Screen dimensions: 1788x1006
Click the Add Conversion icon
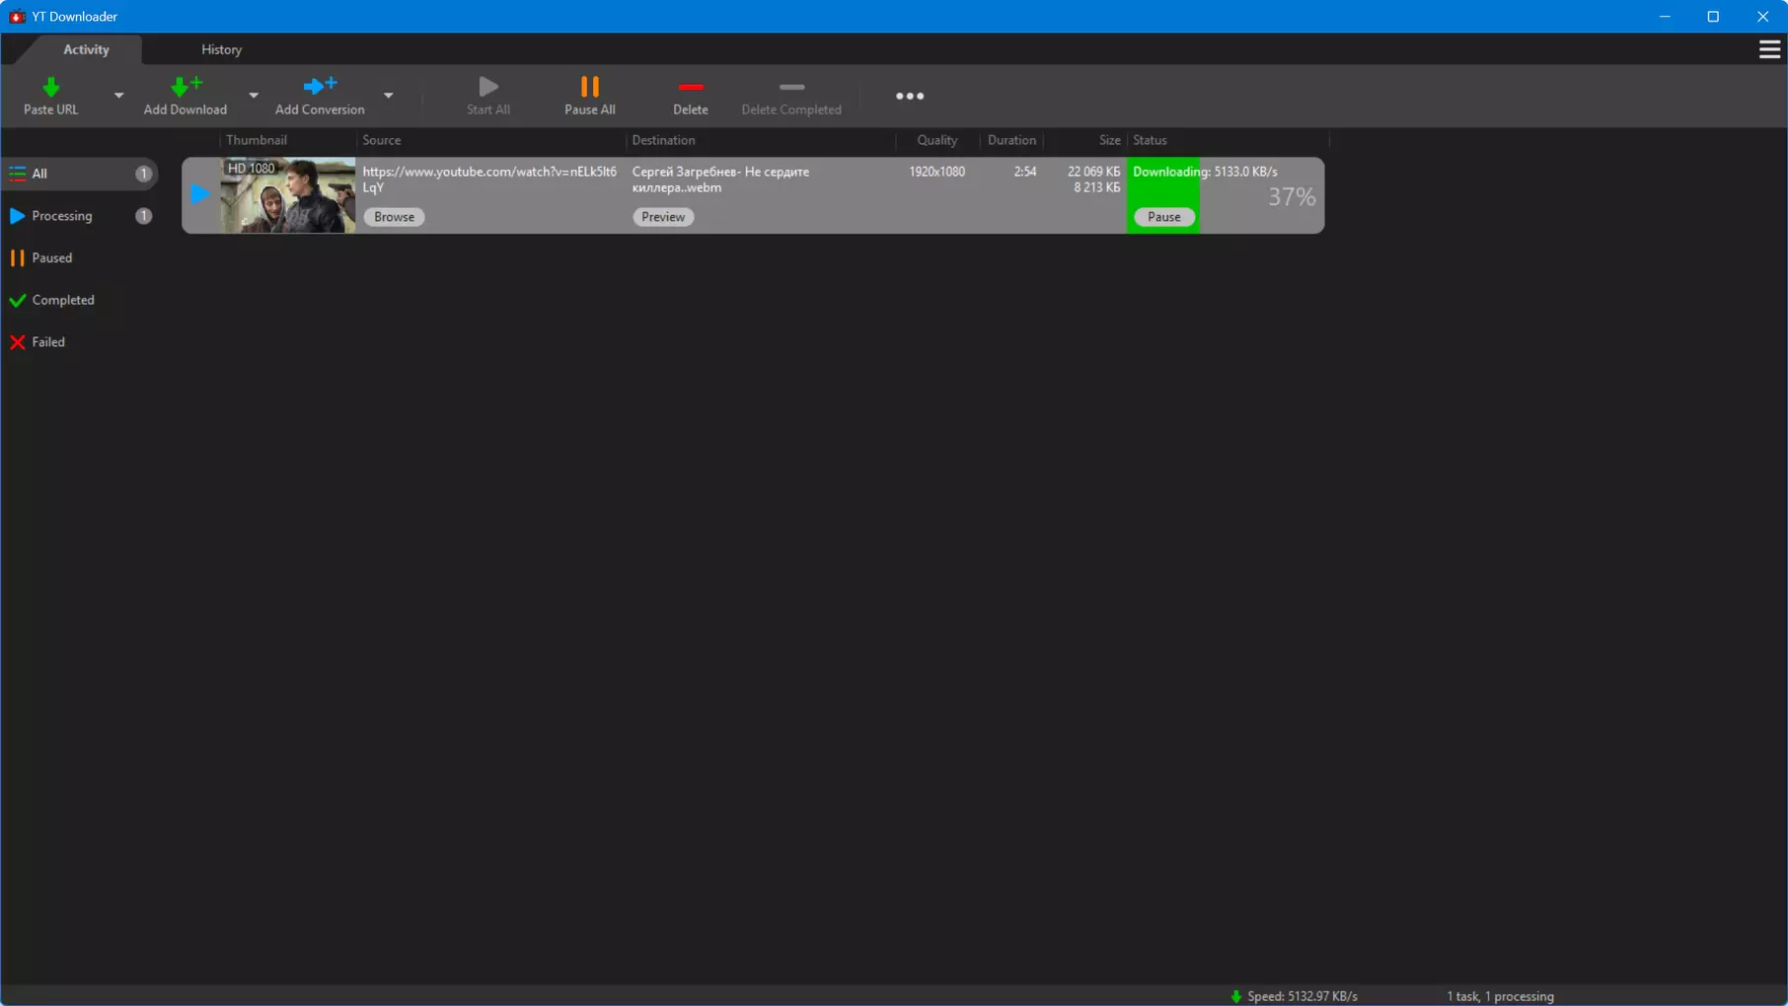click(x=320, y=87)
